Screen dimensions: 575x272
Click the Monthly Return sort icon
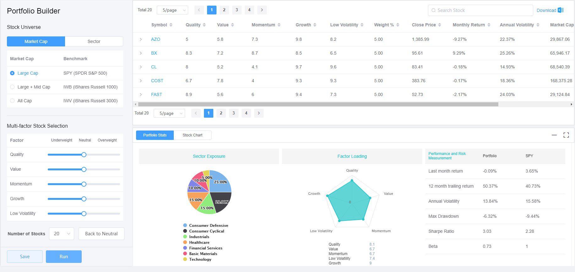pos(489,25)
